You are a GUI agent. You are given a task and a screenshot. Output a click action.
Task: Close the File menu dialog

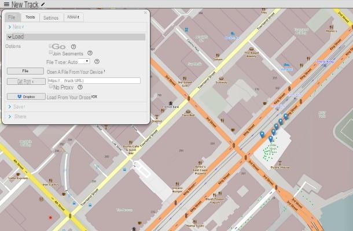coord(145,13)
